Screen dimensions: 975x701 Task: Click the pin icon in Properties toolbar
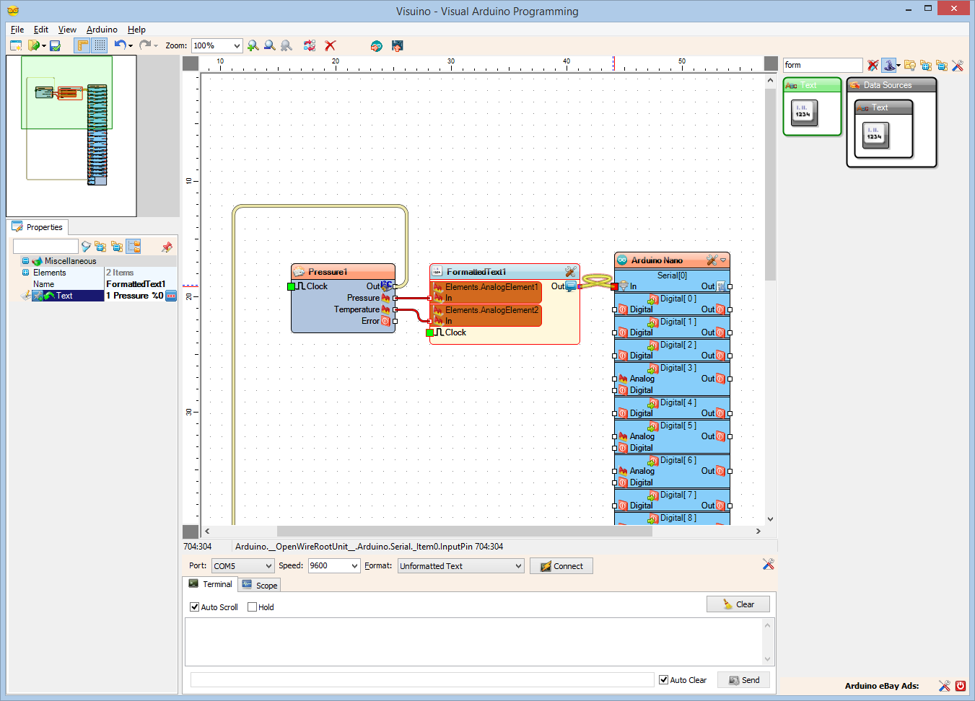167,247
